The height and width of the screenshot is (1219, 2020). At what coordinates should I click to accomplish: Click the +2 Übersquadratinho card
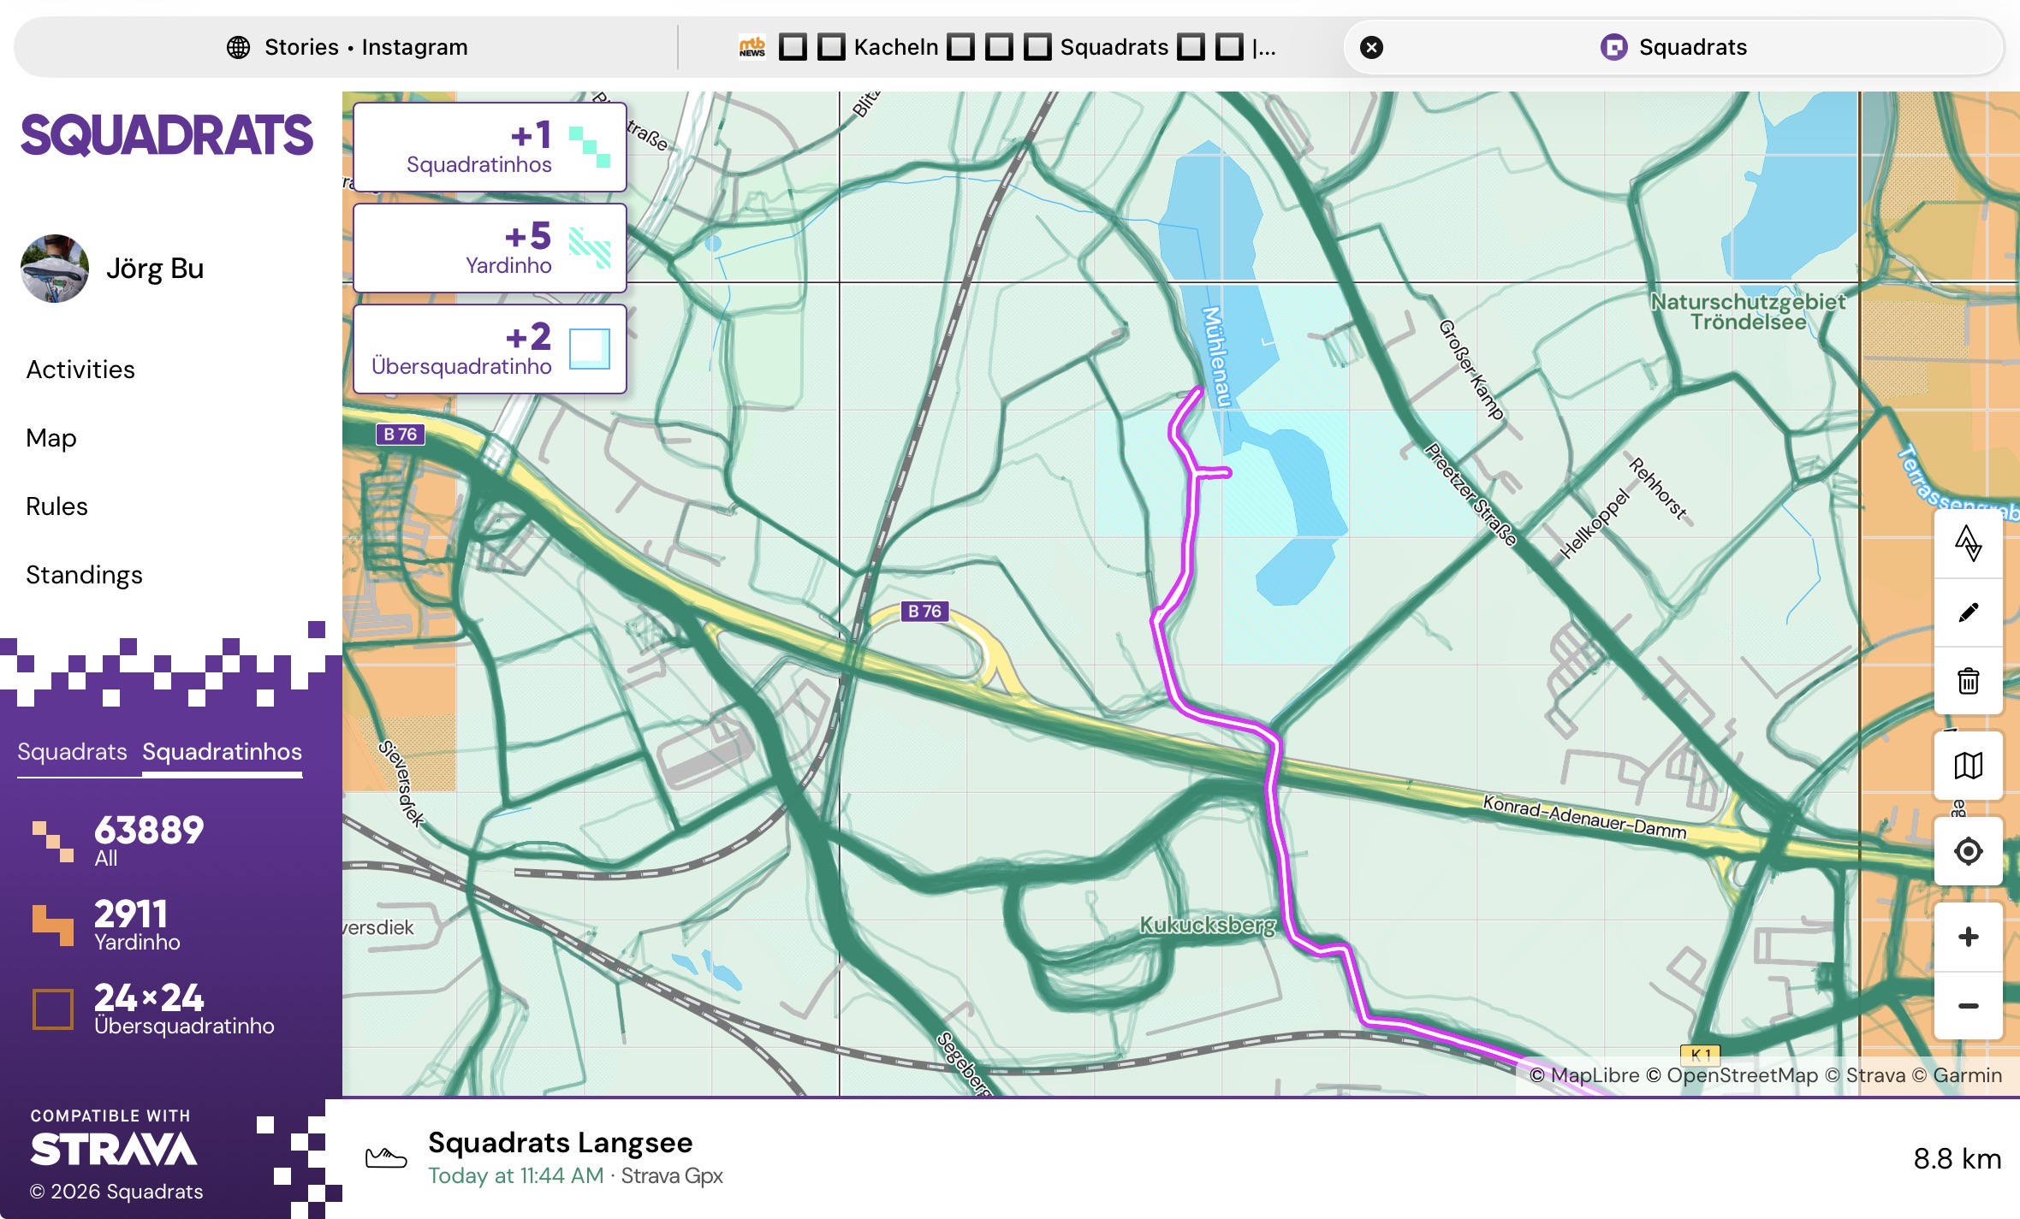pyautogui.click(x=490, y=349)
